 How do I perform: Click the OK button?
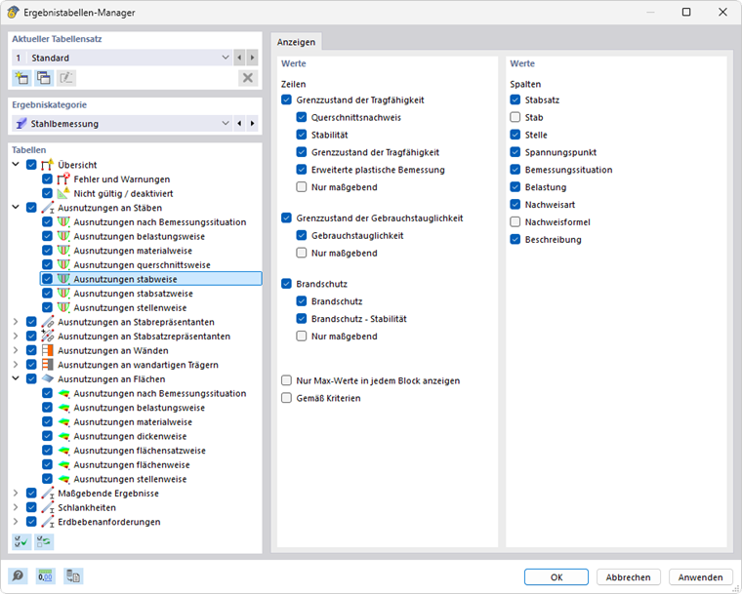pyautogui.click(x=556, y=576)
